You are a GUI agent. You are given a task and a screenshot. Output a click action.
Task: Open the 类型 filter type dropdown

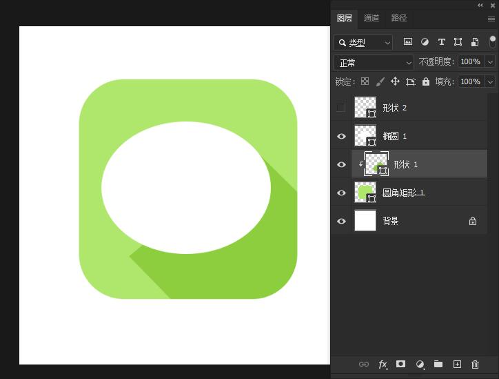[363, 43]
